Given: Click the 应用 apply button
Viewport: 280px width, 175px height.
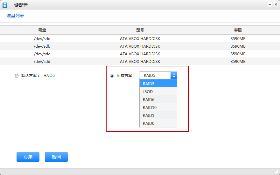Looking at the screenshot, I should 28,157.
